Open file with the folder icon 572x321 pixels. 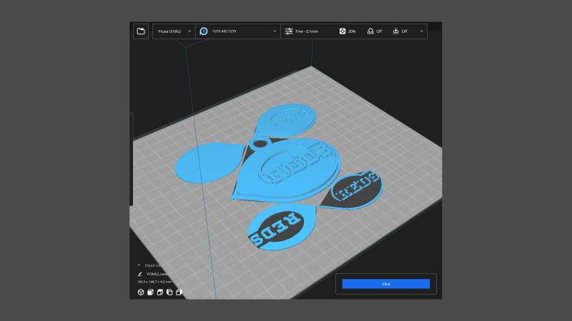141,31
